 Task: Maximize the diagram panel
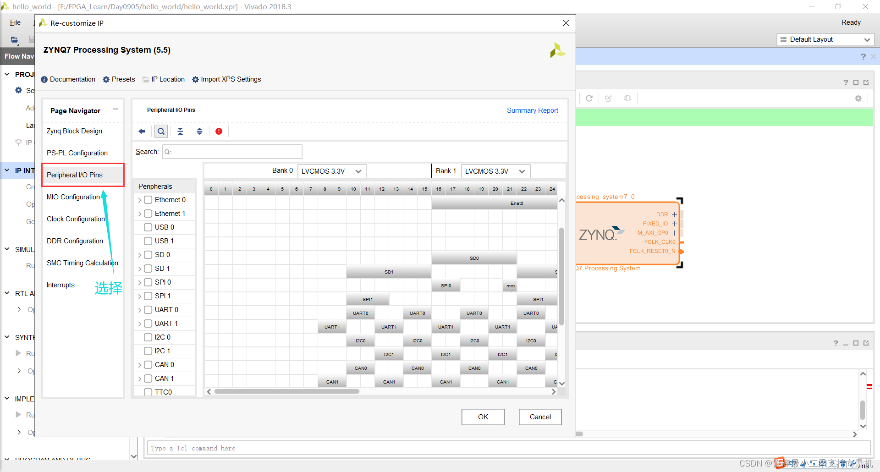pos(856,82)
